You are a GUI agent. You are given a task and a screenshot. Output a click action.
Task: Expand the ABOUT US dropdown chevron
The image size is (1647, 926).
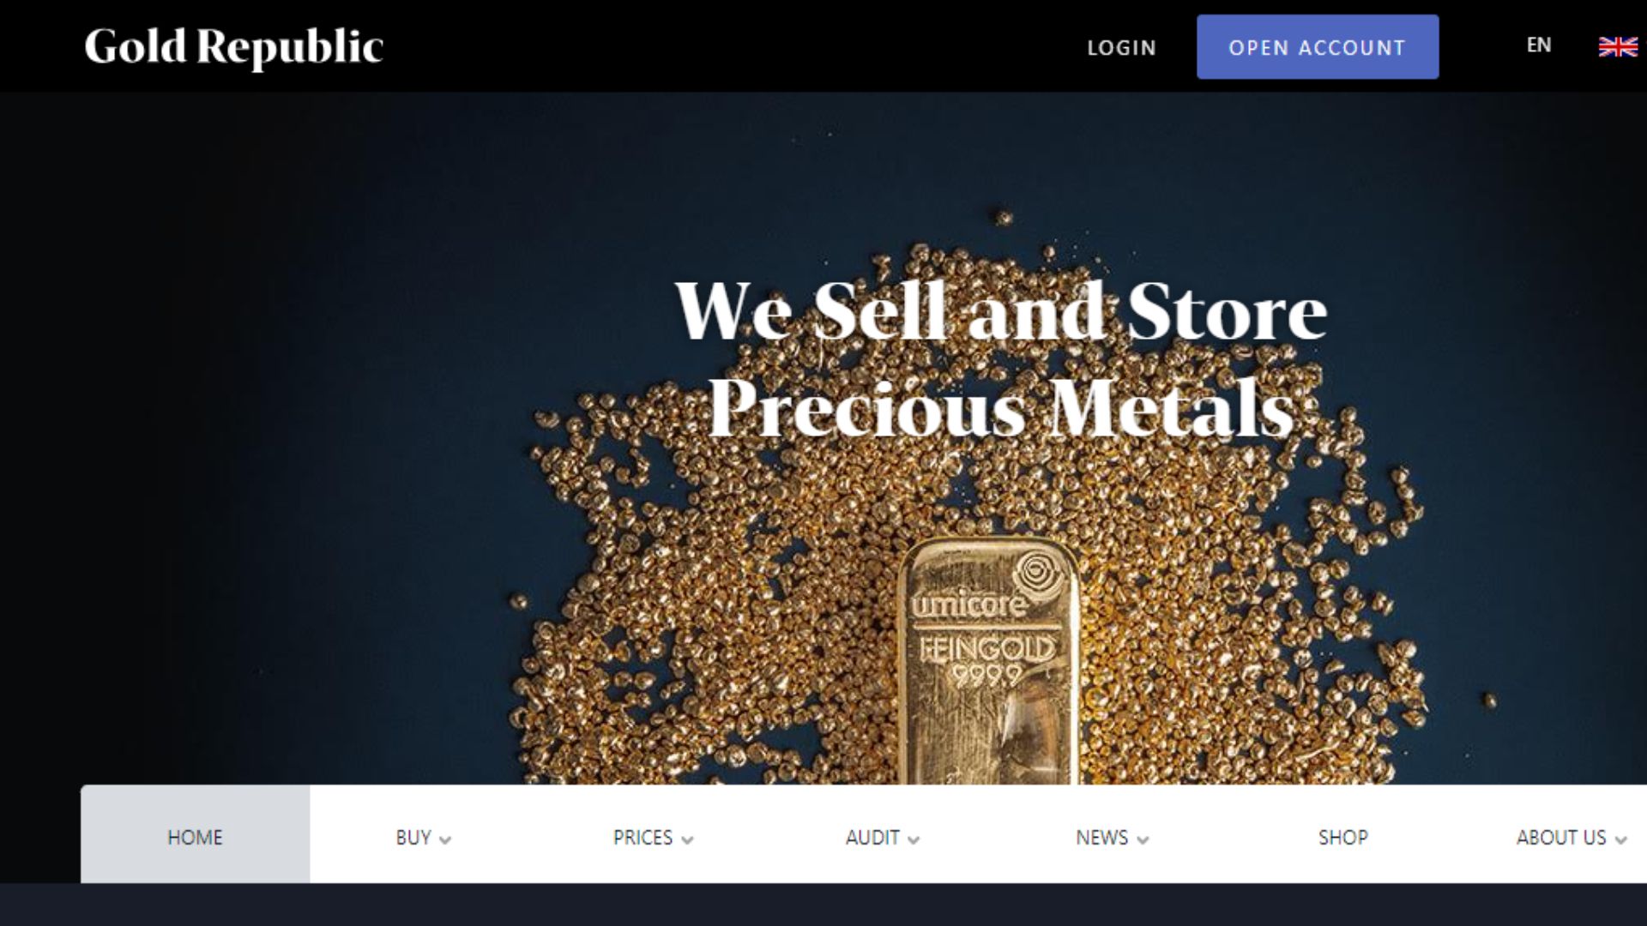pos(1620,840)
